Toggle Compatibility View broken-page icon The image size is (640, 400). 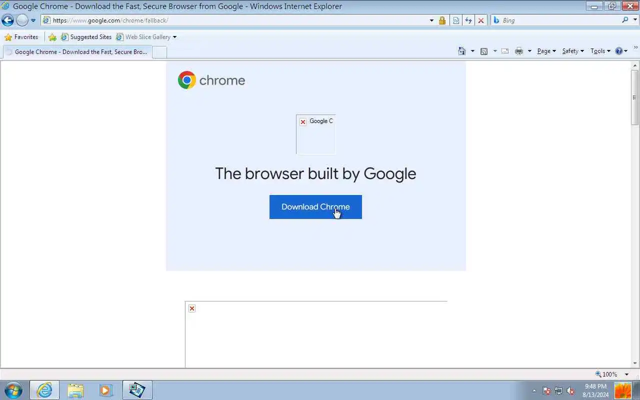(456, 20)
